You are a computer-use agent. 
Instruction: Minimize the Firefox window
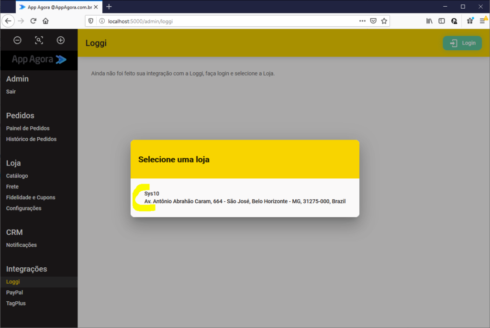[x=445, y=7]
